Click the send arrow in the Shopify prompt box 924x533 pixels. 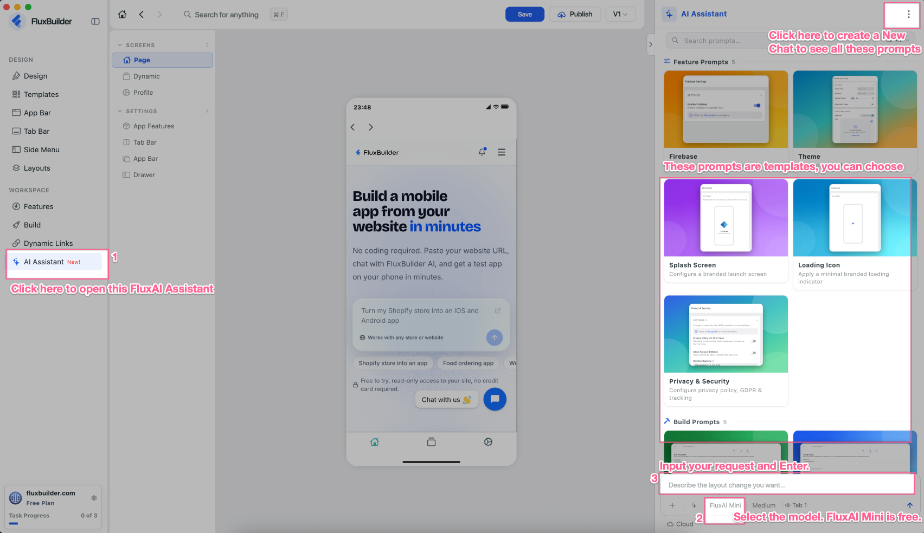495,338
